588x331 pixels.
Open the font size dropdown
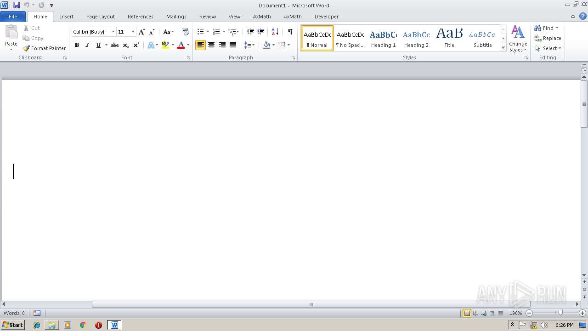pyautogui.click(x=133, y=32)
